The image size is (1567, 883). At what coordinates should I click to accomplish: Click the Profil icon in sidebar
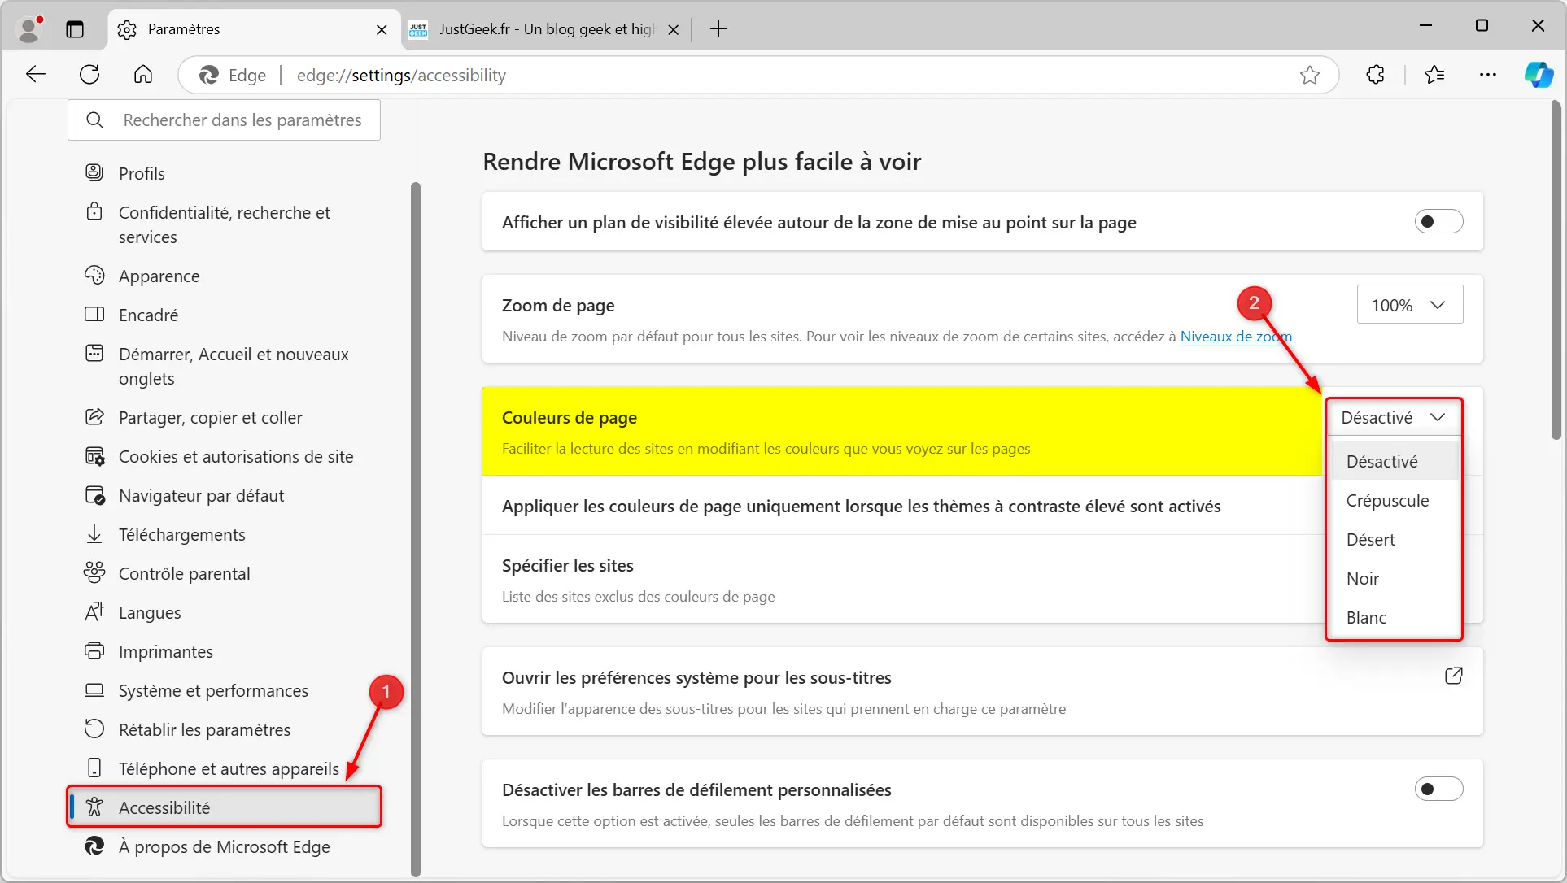point(94,172)
